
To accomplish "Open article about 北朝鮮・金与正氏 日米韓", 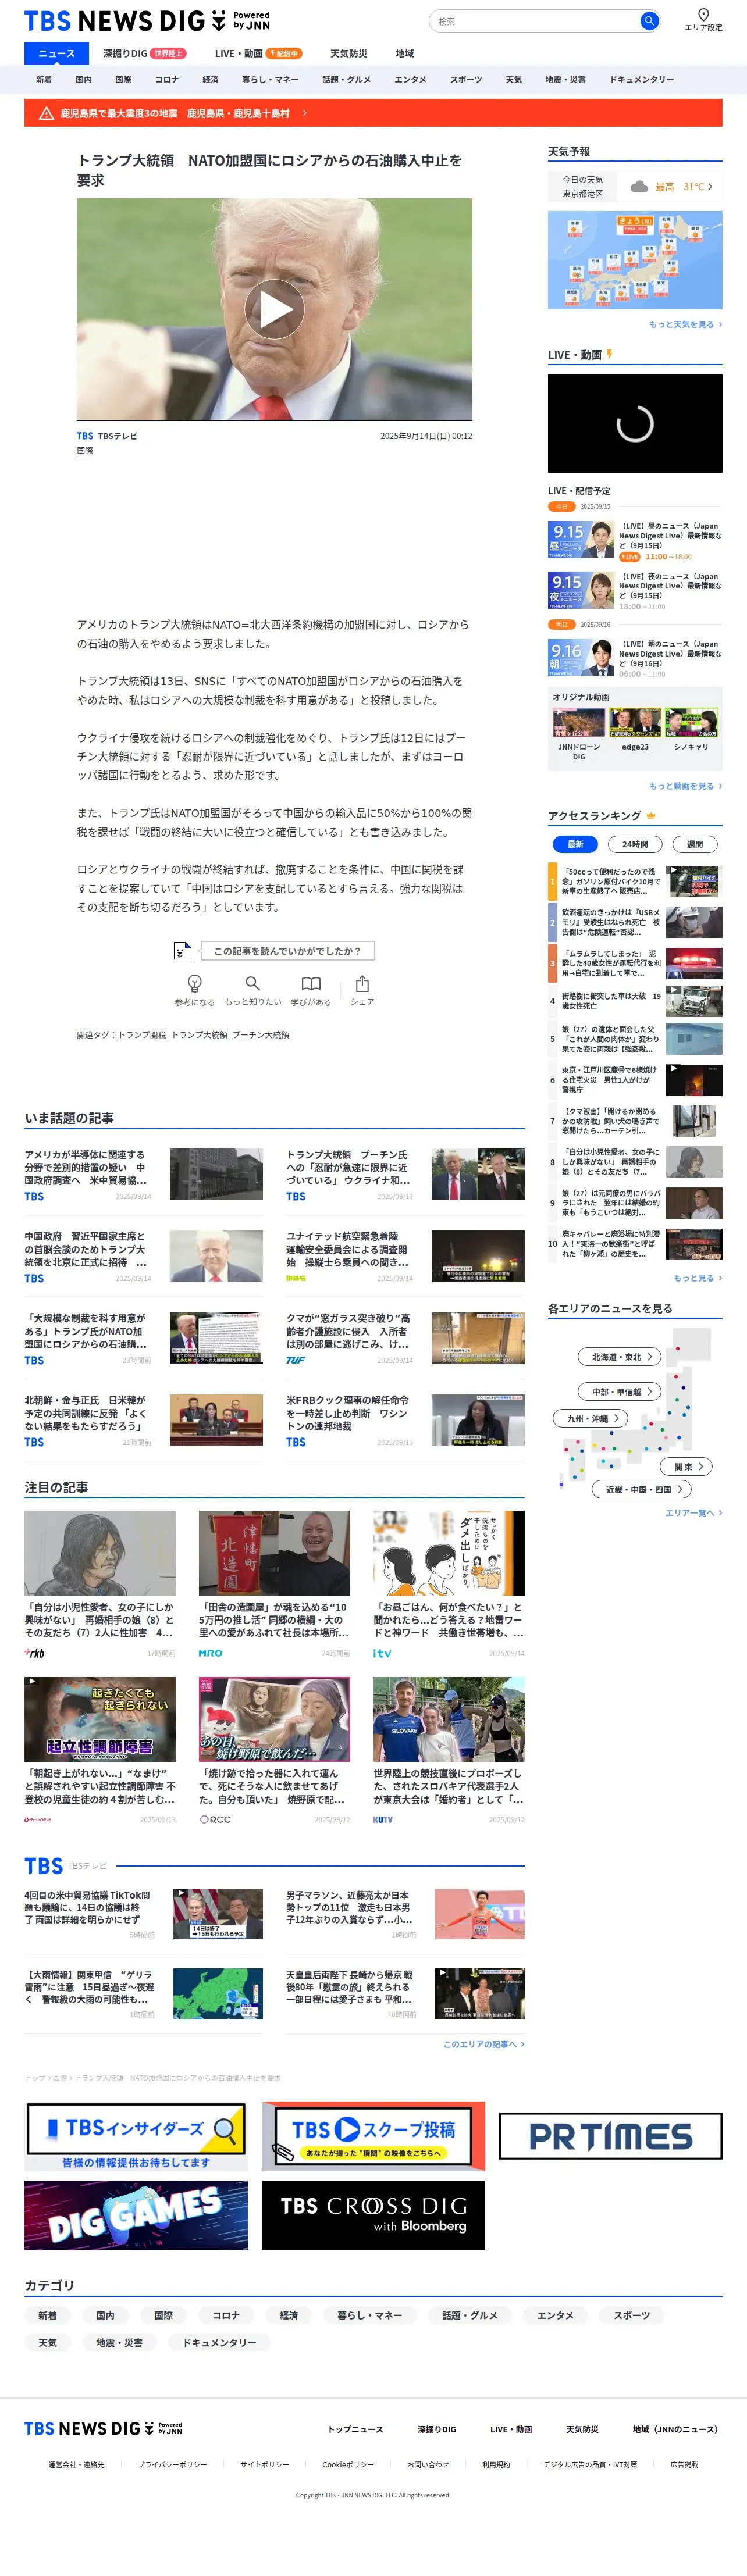I will tap(144, 1420).
